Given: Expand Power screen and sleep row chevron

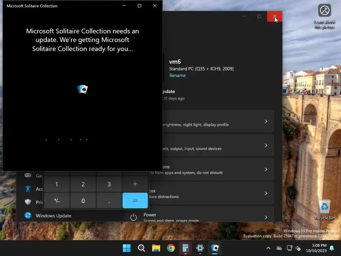Looking at the screenshot, I should click(x=266, y=217).
